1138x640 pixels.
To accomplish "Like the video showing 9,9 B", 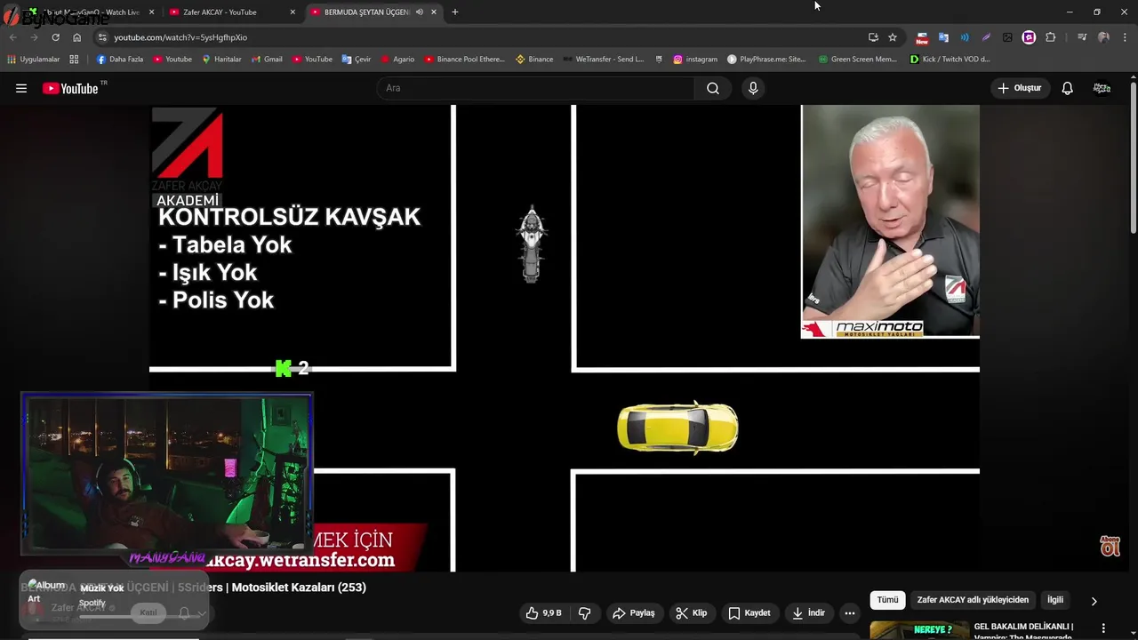I will (543, 613).
